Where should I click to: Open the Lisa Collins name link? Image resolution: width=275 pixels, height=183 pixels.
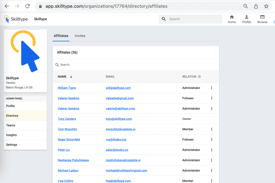click(x=66, y=181)
